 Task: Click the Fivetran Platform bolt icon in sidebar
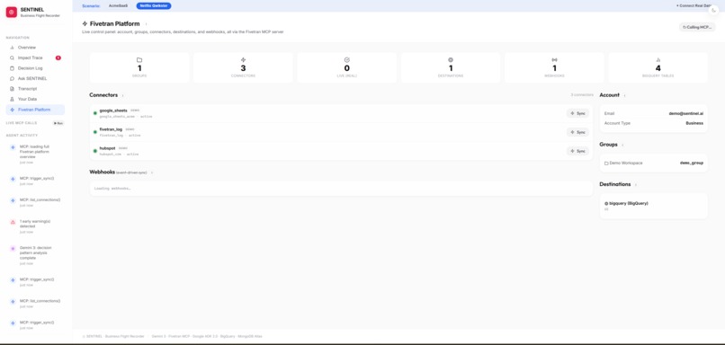click(12, 110)
